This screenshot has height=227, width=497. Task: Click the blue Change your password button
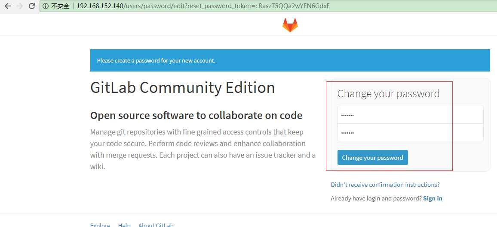[372, 158]
